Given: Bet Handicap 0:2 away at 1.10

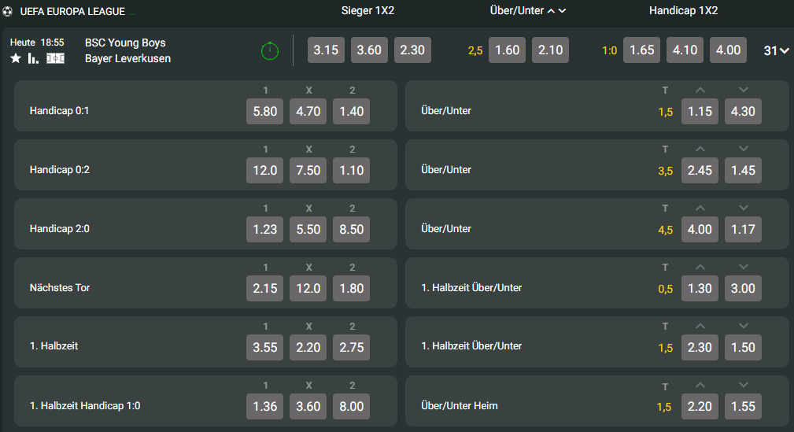Looking at the screenshot, I should coord(352,170).
